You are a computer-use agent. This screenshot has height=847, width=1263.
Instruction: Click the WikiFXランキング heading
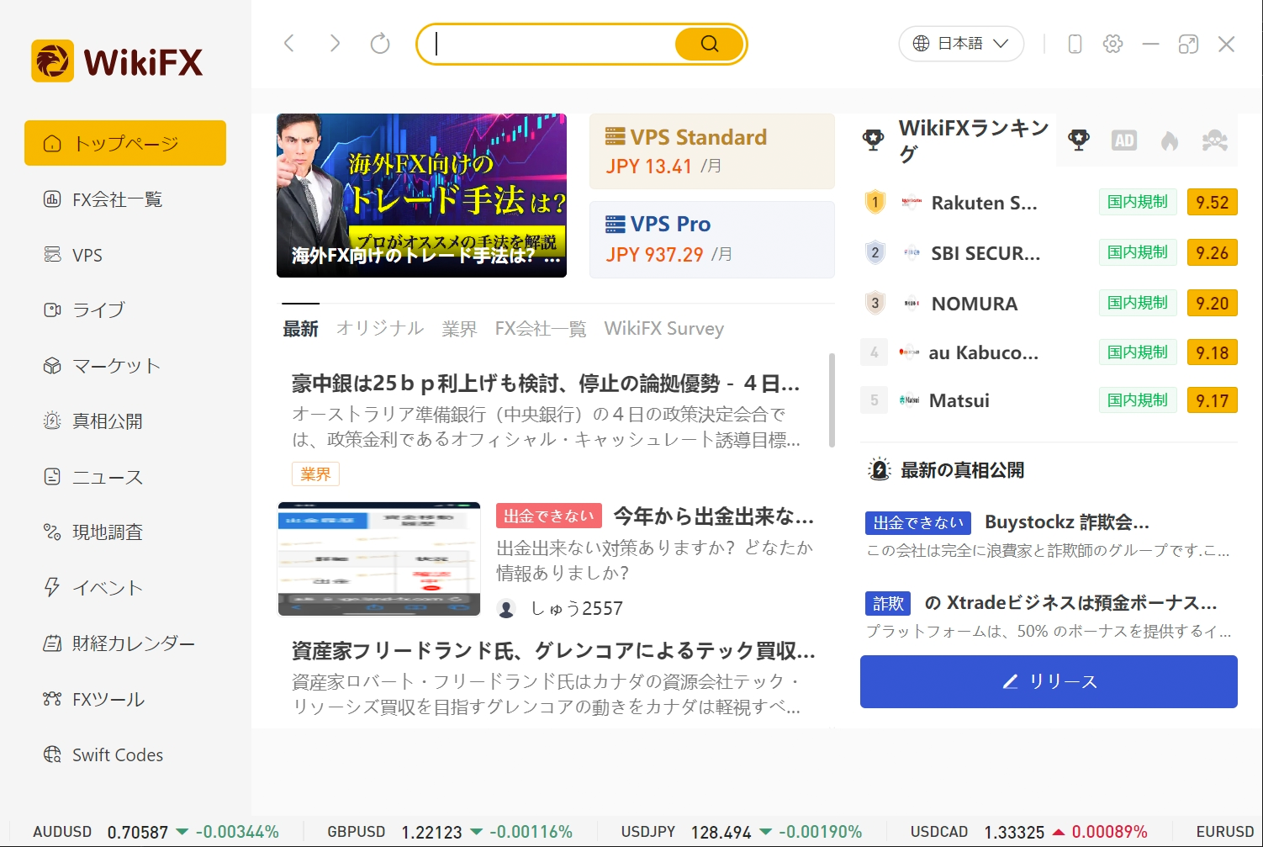click(974, 140)
